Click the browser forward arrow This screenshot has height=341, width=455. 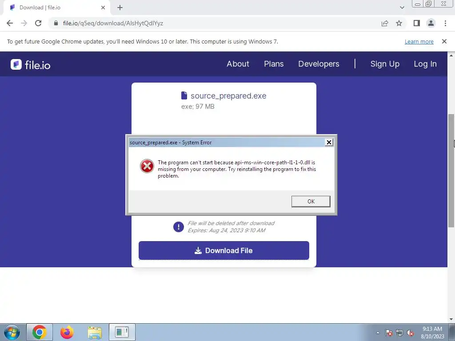click(x=24, y=23)
